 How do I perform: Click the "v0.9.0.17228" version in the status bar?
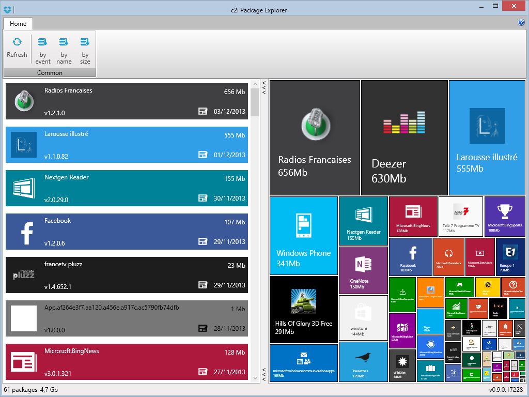(x=506, y=390)
